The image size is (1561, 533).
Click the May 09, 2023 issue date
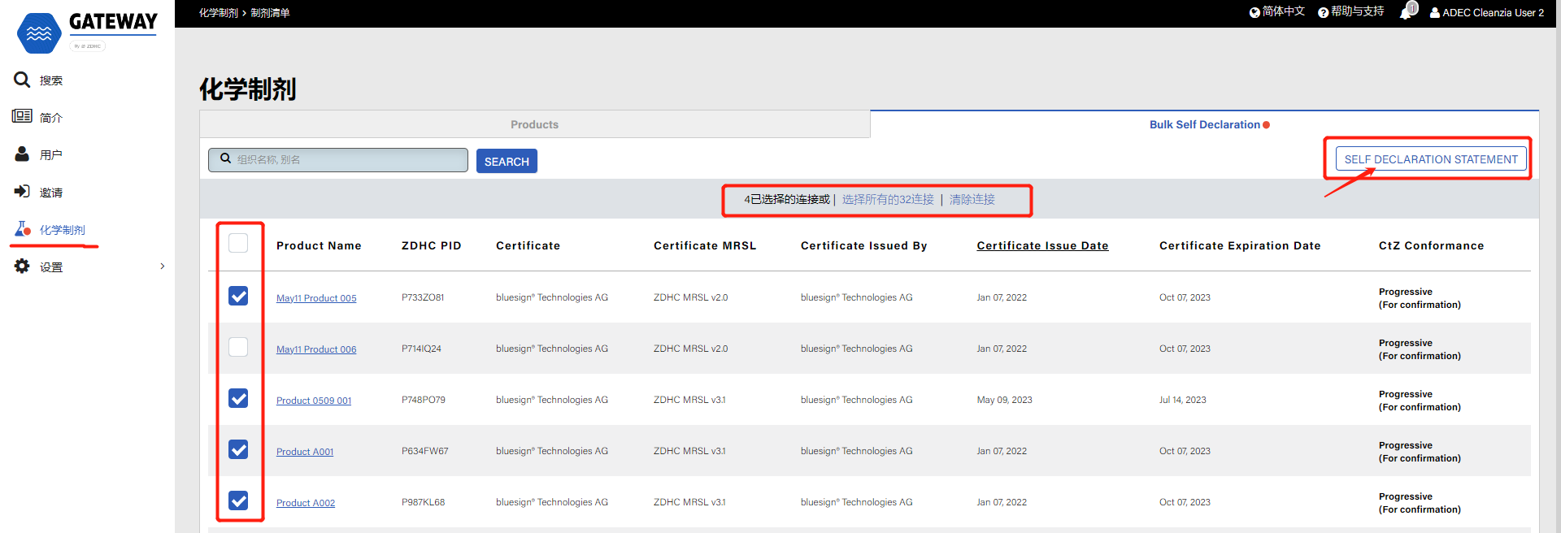pyautogui.click(x=1004, y=400)
